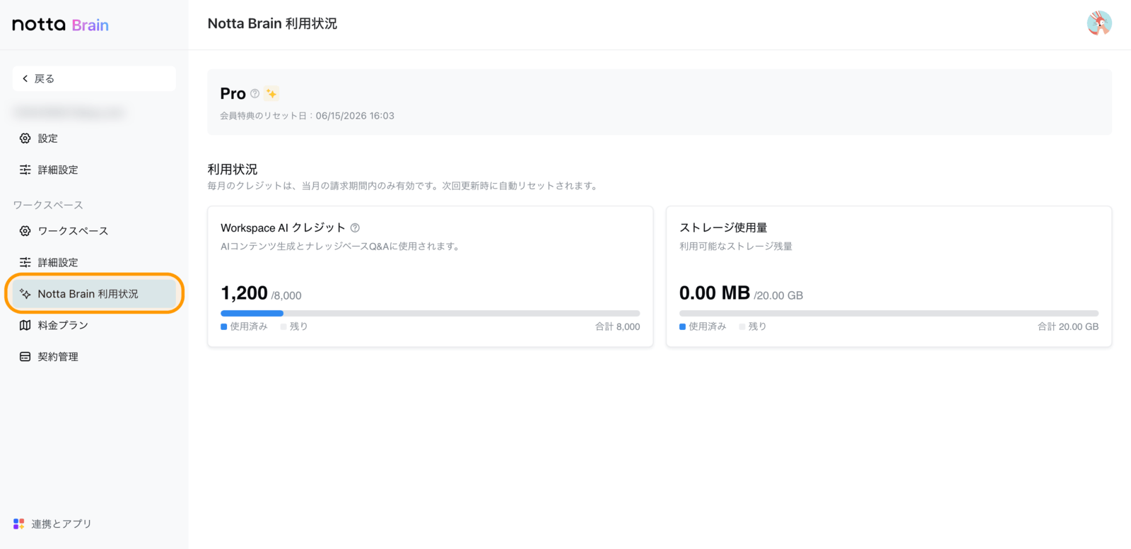The image size is (1131, 549).
Task: Click the 使用済み legend in storage card
Action: (x=703, y=326)
